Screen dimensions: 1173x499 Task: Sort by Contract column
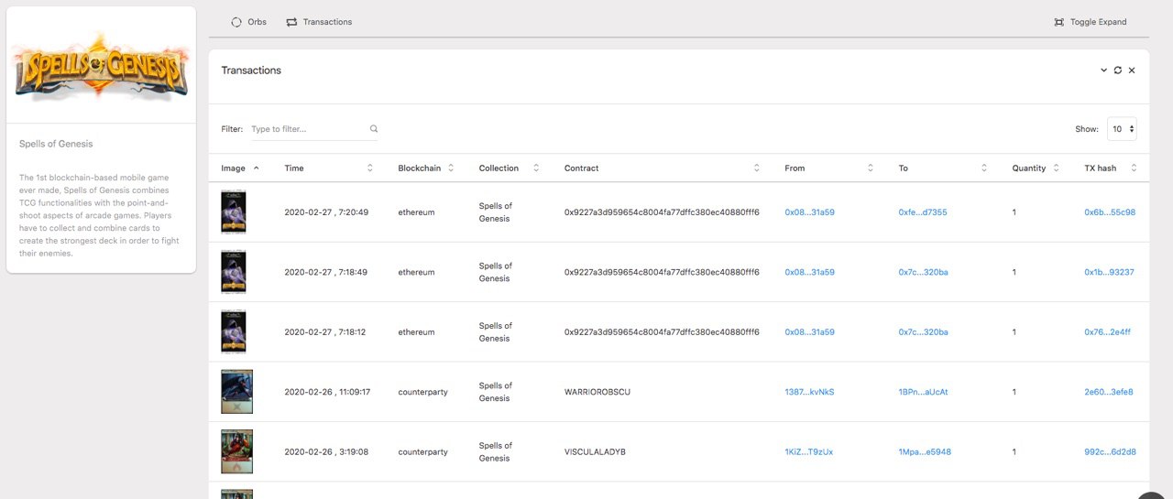tap(663, 168)
